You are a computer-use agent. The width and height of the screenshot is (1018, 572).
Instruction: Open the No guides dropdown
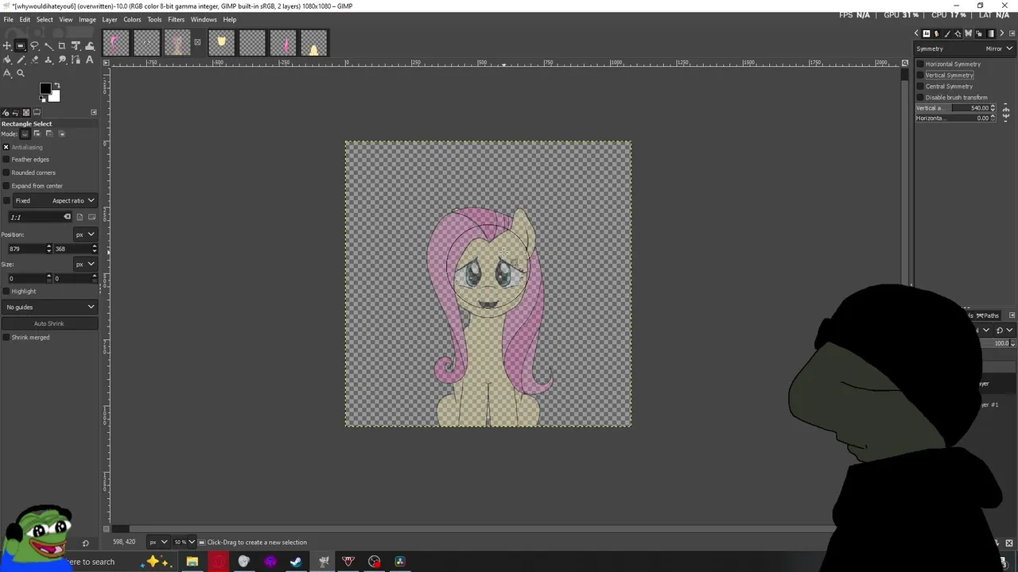pyautogui.click(x=49, y=307)
